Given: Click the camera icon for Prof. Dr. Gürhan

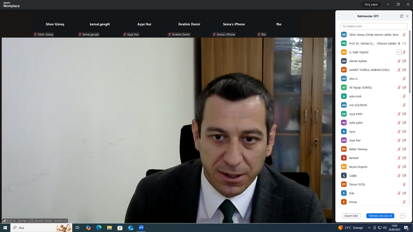Looking at the screenshot, I should 404,44.
